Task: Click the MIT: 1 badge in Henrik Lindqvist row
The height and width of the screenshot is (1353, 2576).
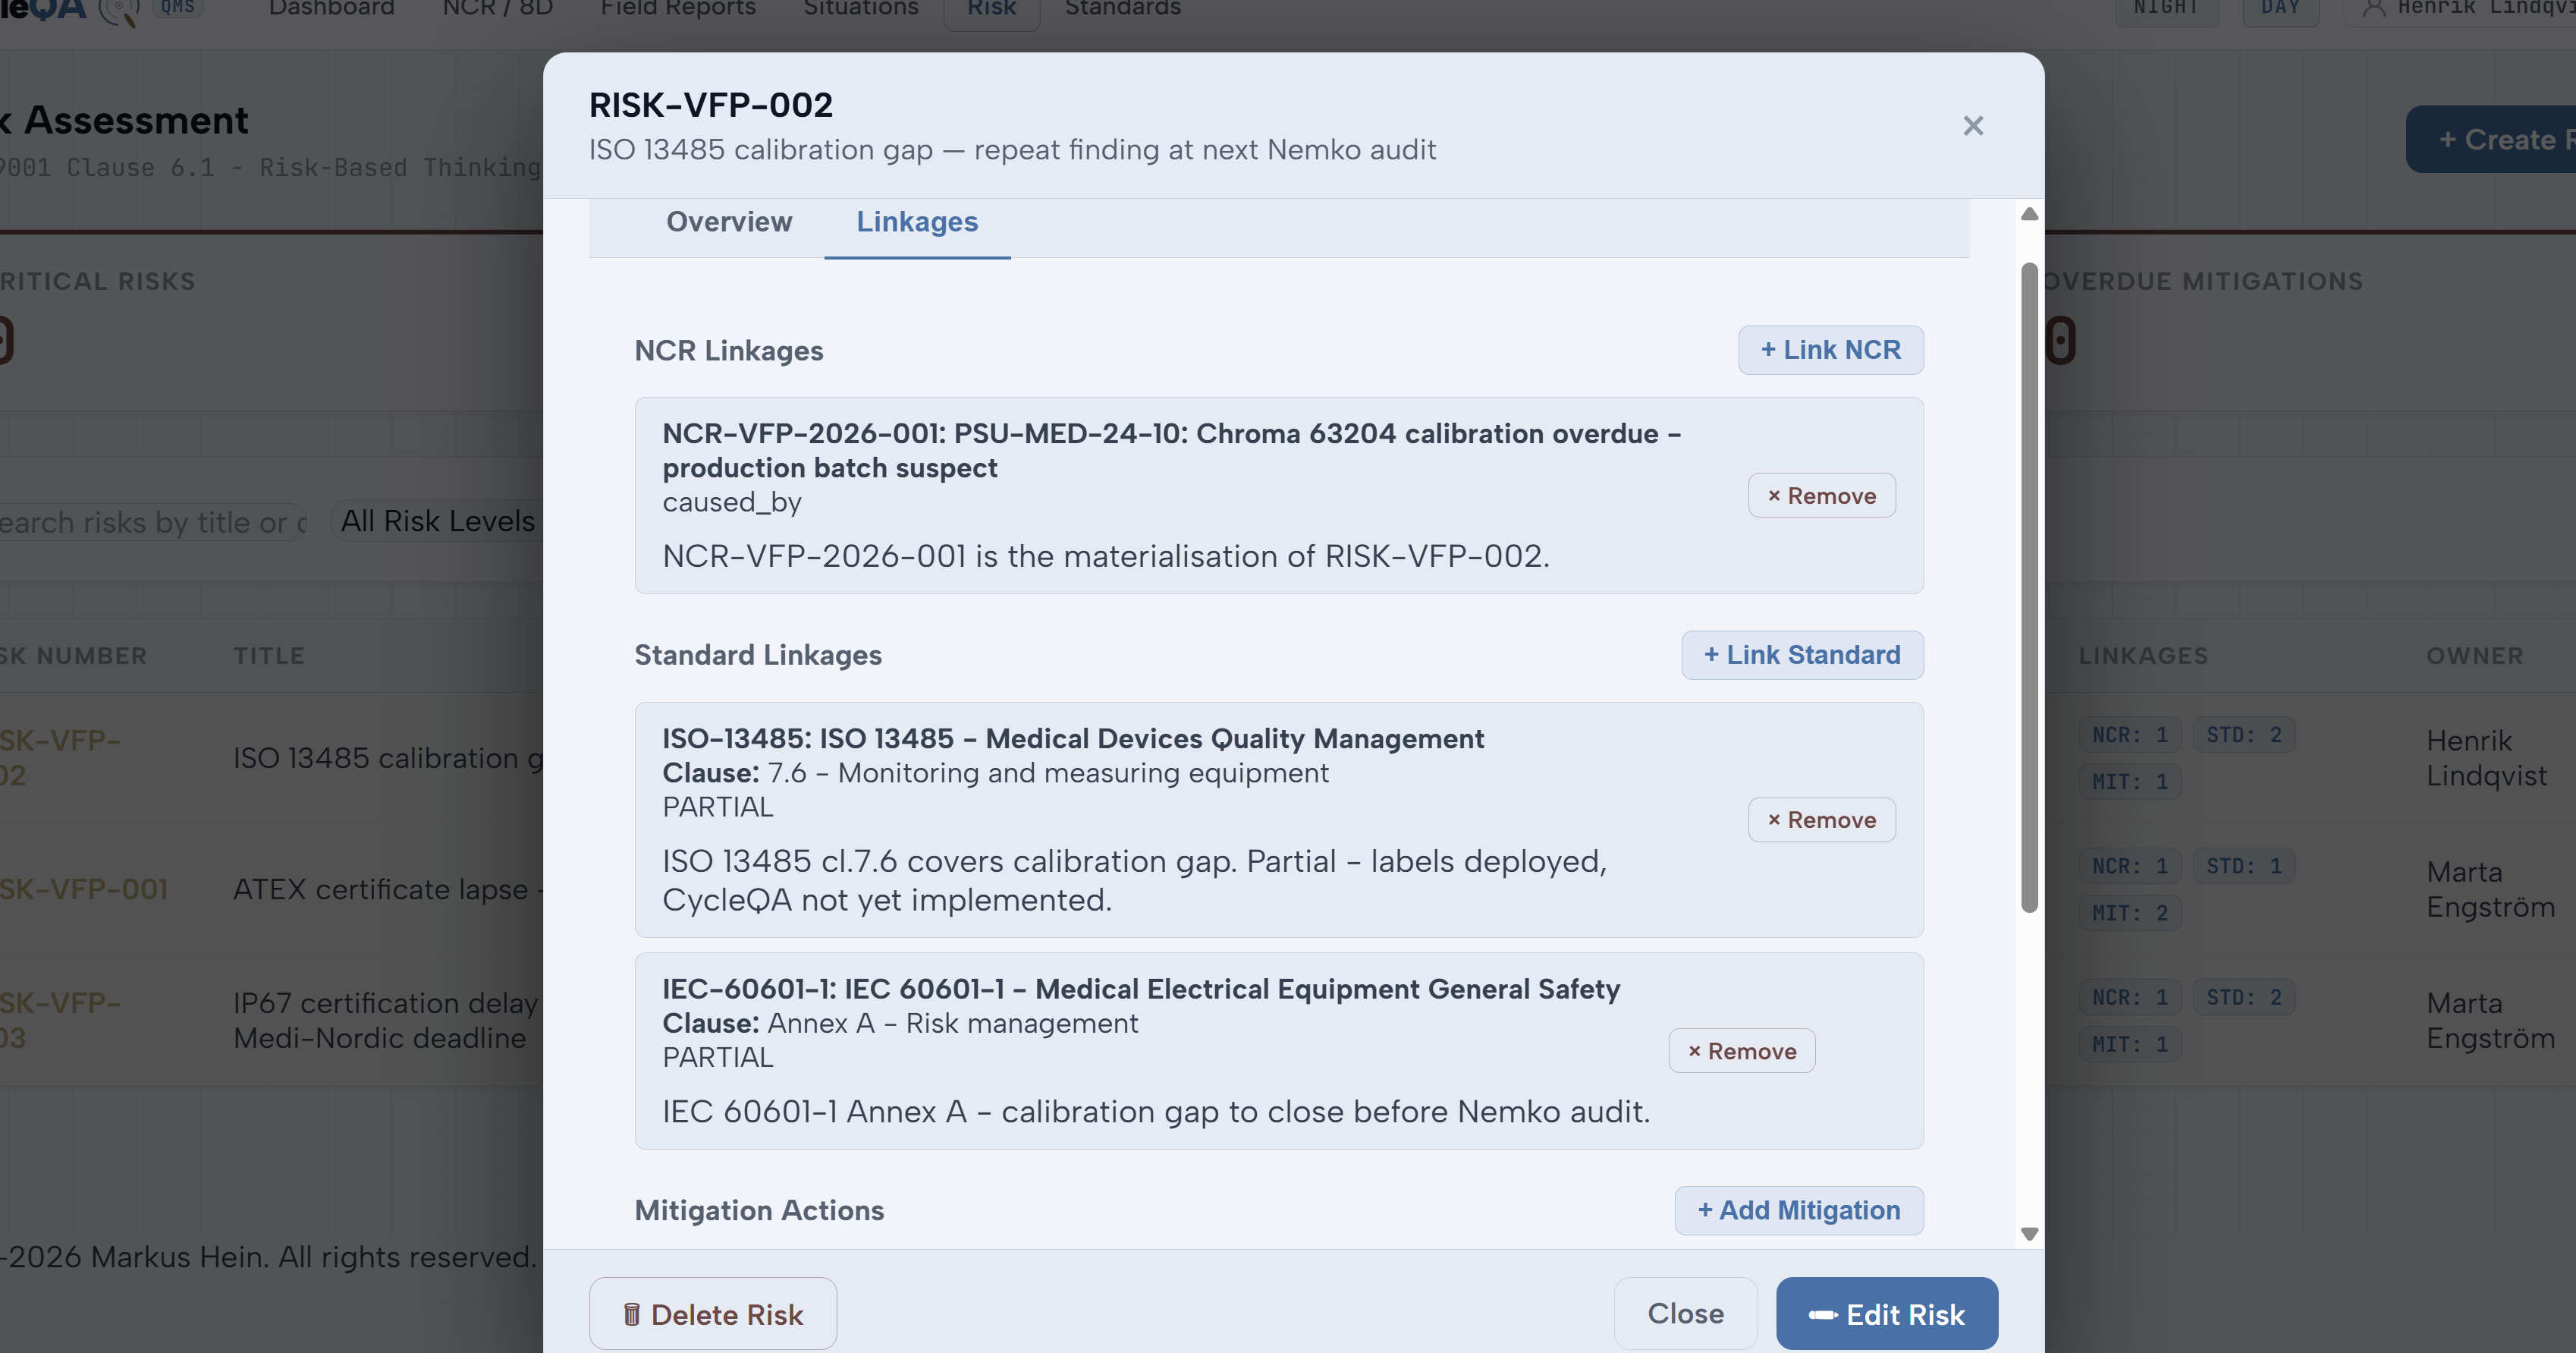Action: point(2129,782)
